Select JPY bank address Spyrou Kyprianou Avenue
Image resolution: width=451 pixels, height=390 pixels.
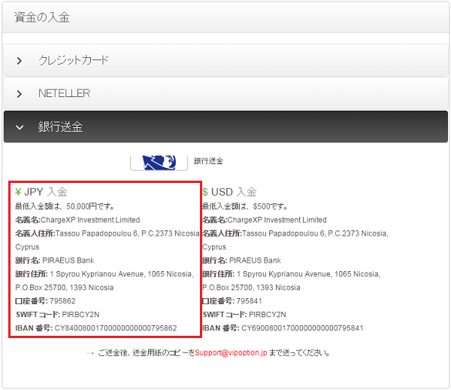[x=122, y=274]
